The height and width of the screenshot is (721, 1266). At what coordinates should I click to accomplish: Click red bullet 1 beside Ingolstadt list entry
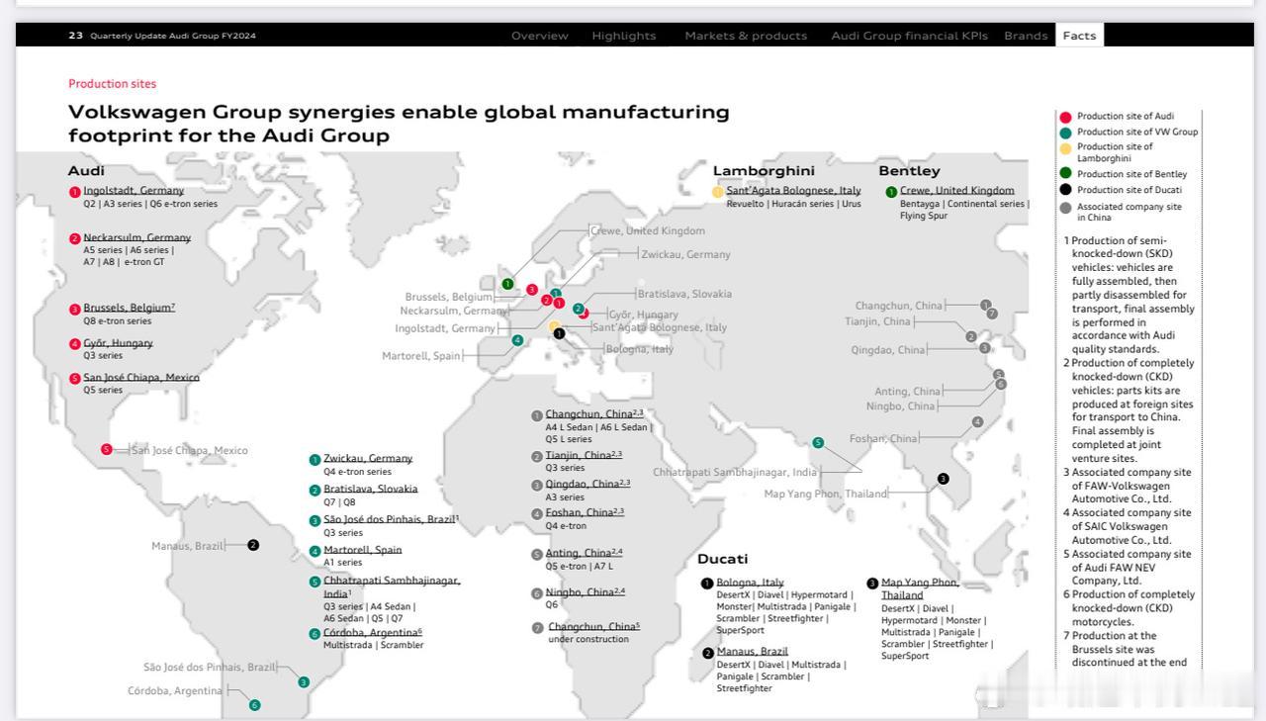coord(75,192)
